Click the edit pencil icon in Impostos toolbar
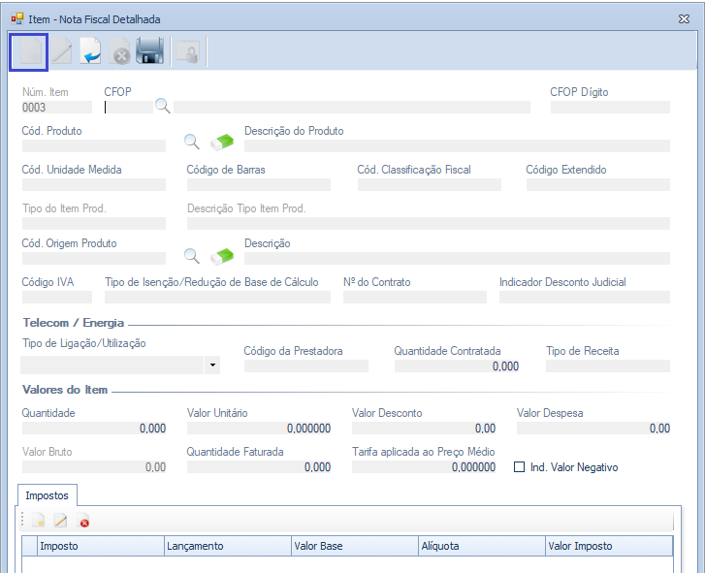The width and height of the screenshot is (705, 573). 60,522
